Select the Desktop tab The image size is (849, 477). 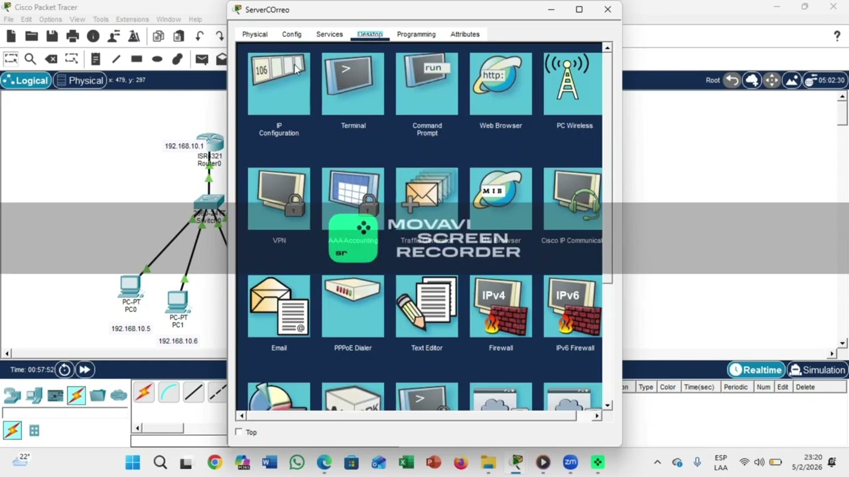[370, 34]
